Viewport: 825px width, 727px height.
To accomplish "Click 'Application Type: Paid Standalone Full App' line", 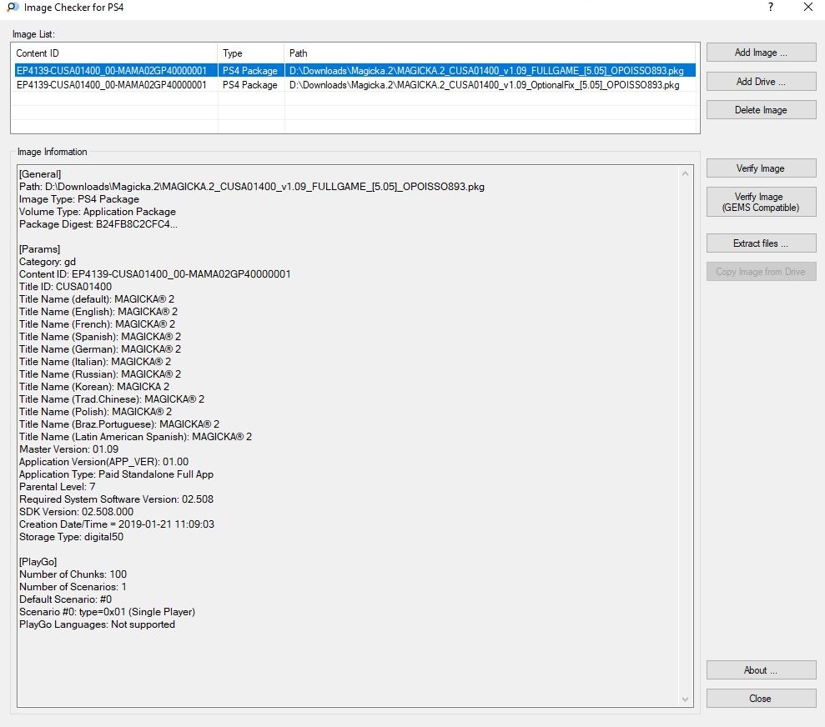I will pyautogui.click(x=116, y=474).
